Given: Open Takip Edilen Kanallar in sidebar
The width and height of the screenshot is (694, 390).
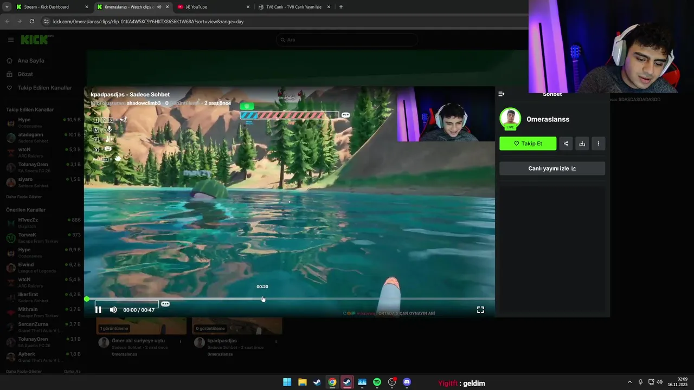Looking at the screenshot, I should (44, 88).
